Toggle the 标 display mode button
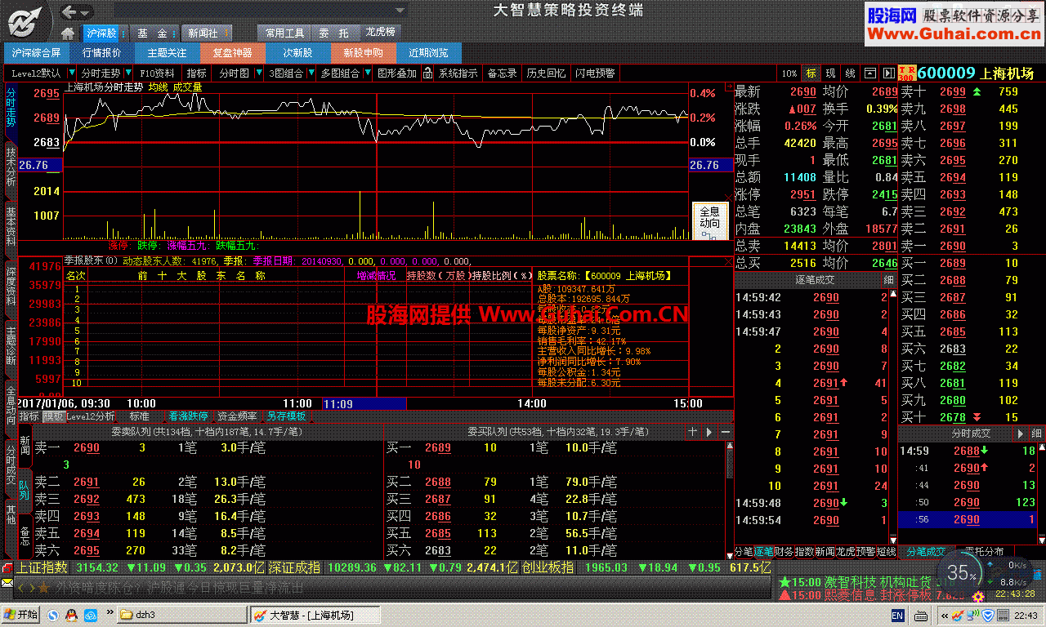The height and width of the screenshot is (627, 1046). point(811,73)
